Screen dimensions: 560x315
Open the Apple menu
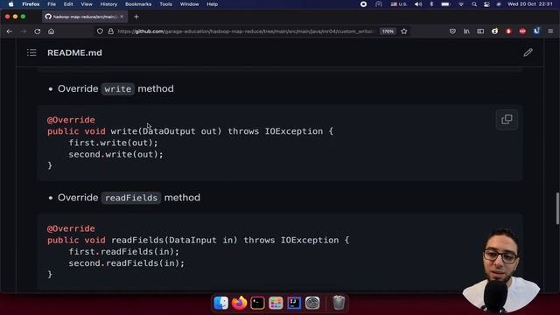pos(10,4)
